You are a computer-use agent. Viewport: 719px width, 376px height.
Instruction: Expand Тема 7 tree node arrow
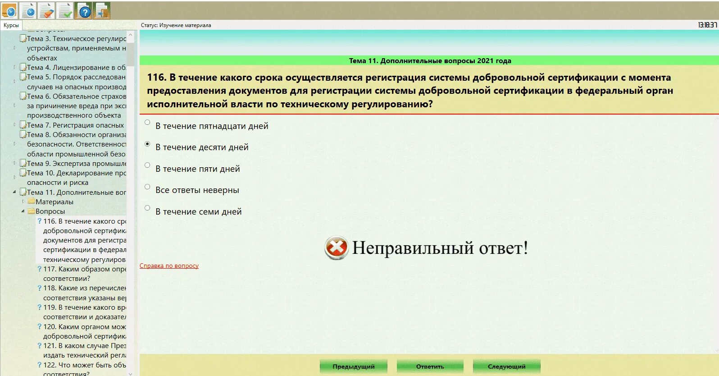[x=14, y=124]
